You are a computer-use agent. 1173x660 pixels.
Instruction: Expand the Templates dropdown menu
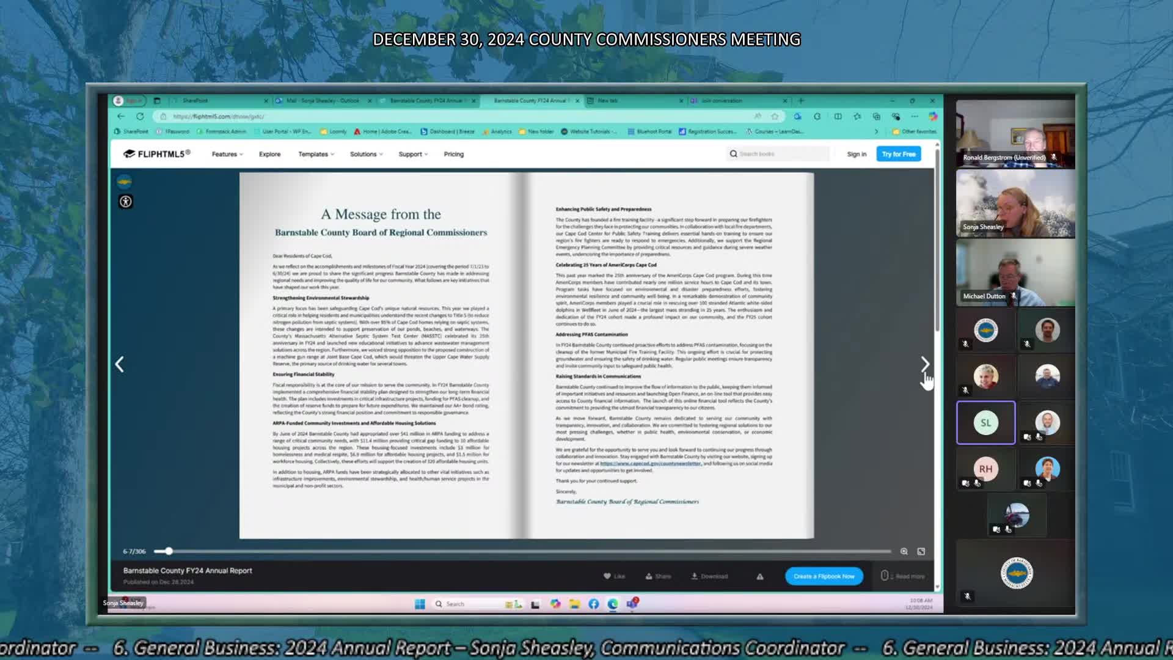316,154
